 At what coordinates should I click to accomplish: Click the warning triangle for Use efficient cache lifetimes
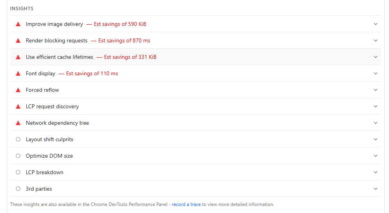click(18, 57)
